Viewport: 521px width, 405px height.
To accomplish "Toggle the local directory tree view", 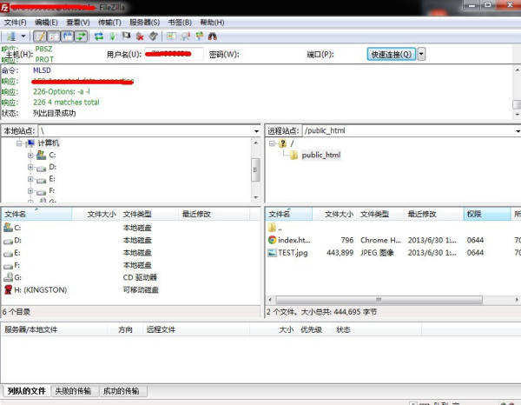I will 53,37.
